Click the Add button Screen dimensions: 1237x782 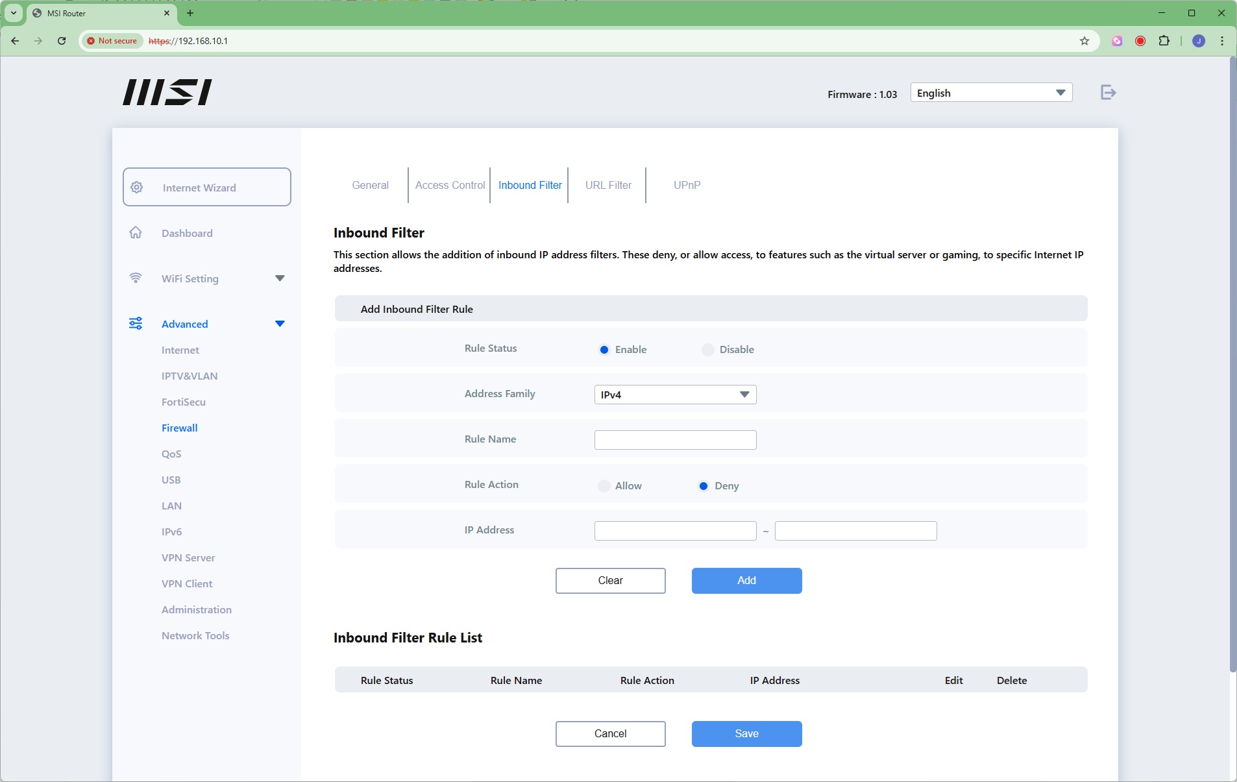746,580
